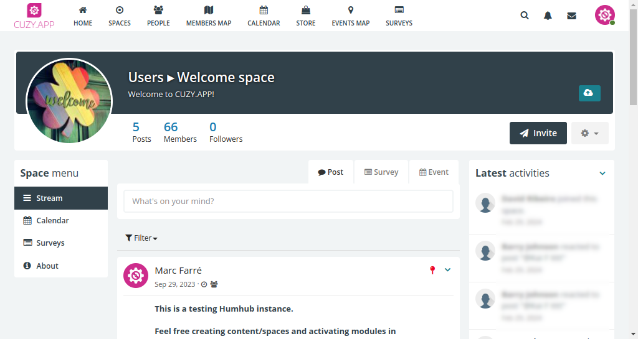The width and height of the screenshot is (638, 339).
Task: Click the "What's on your mind?" field
Action: [288, 202]
